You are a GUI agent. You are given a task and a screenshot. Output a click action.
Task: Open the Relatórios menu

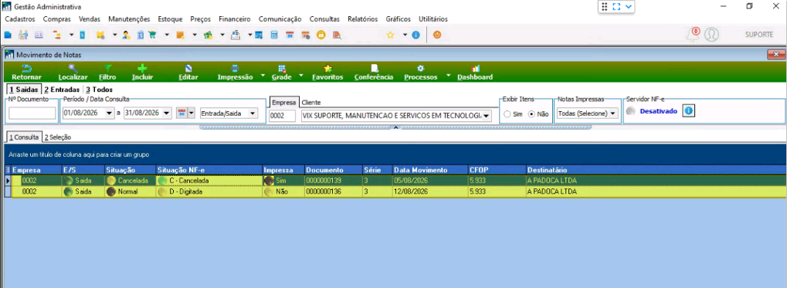[362, 19]
